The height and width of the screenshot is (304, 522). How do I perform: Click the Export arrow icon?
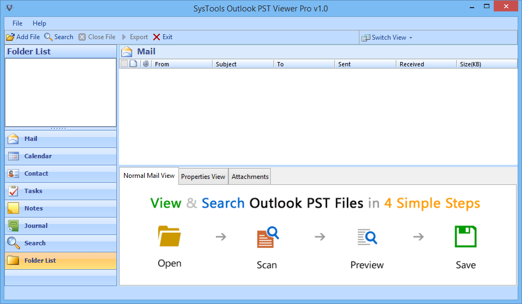click(124, 37)
